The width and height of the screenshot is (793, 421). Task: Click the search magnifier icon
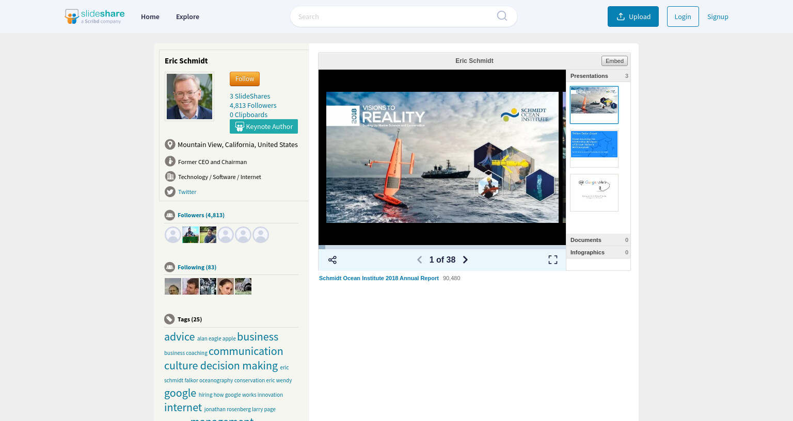tap(502, 16)
